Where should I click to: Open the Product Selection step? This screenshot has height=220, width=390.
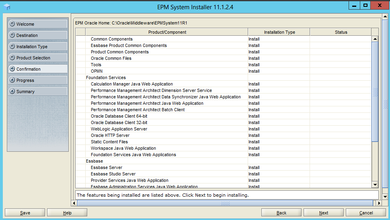(38, 57)
